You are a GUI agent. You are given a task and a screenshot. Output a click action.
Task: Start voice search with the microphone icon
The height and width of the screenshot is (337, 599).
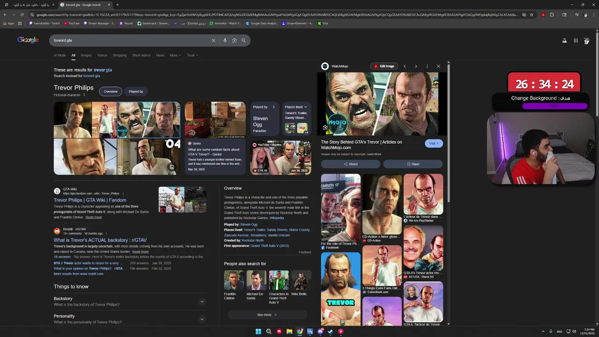coord(225,40)
